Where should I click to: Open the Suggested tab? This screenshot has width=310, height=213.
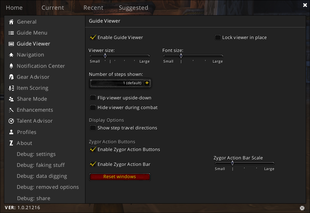[133, 7]
